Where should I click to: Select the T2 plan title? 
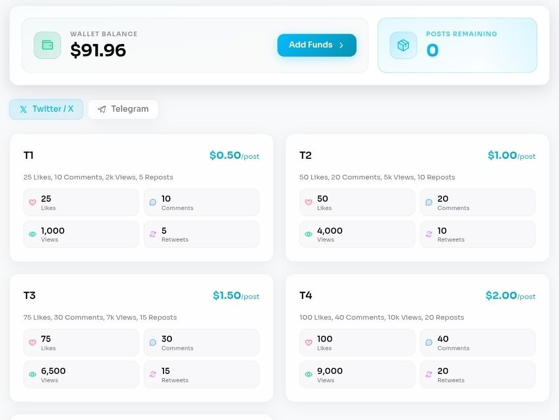(x=305, y=155)
